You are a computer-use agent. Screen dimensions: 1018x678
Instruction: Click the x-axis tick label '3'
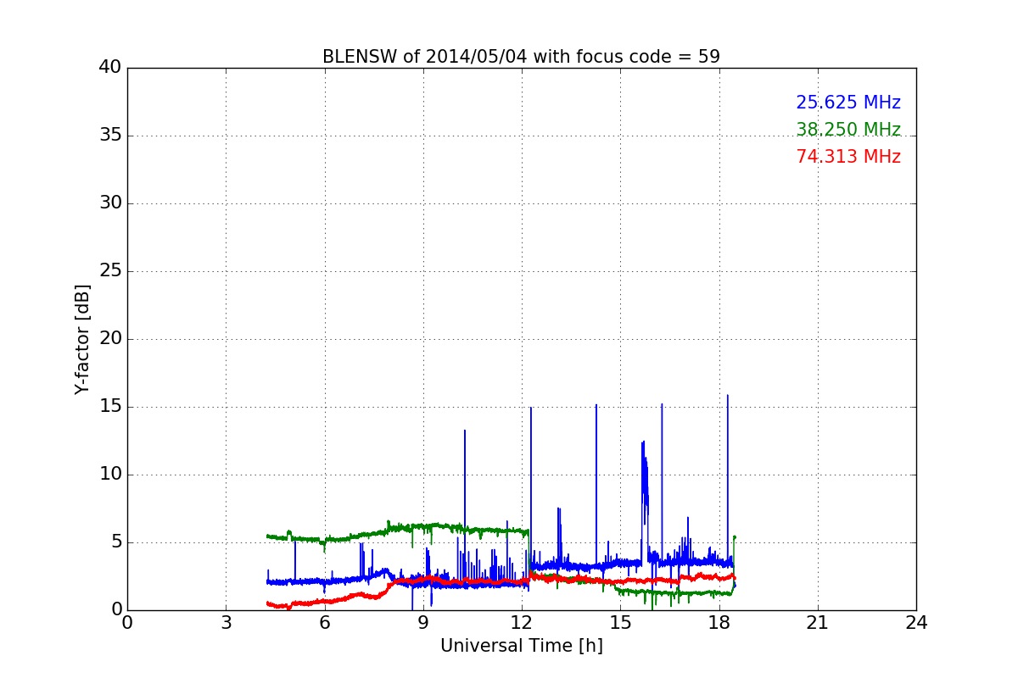226,623
